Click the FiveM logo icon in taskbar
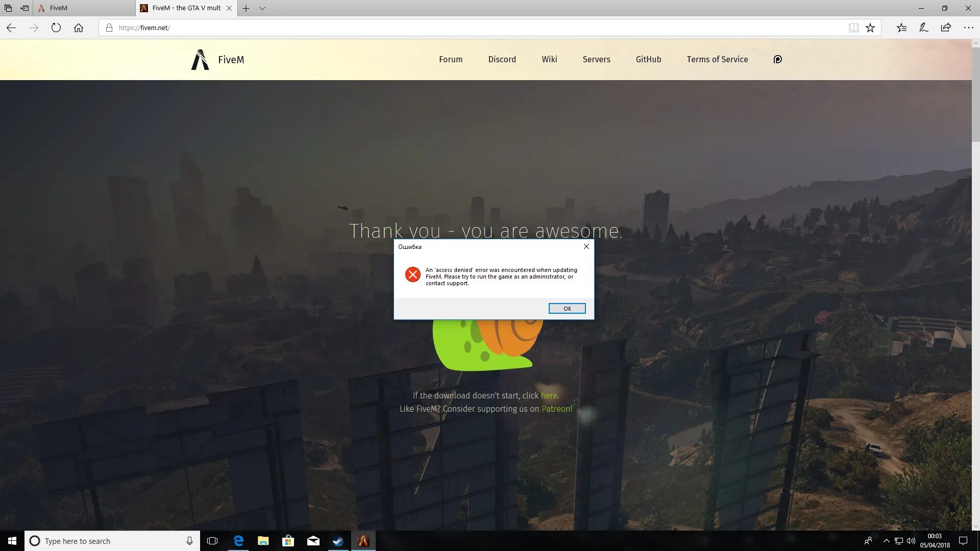980x551 pixels. [x=363, y=540]
